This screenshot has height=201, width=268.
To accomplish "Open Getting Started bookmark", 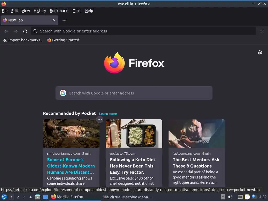I will click(63, 40).
